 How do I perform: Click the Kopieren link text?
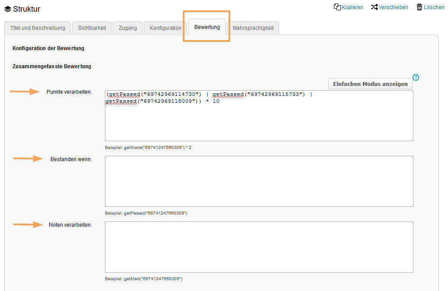click(352, 7)
